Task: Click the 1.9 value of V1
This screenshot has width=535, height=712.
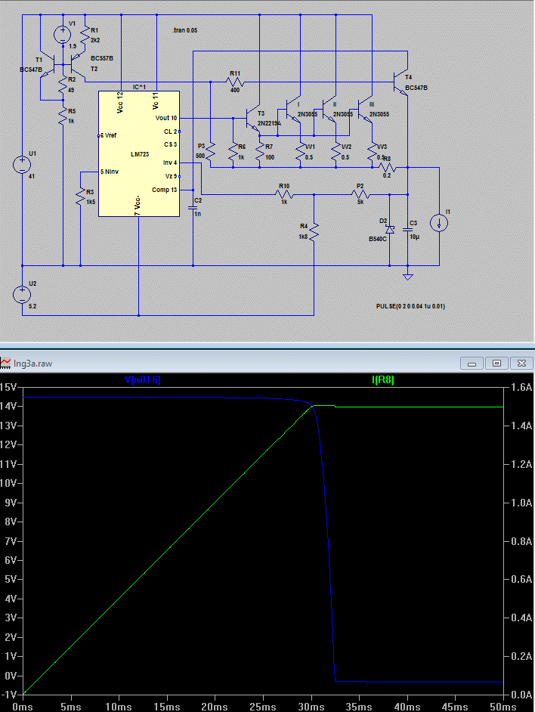Action: click(x=73, y=46)
